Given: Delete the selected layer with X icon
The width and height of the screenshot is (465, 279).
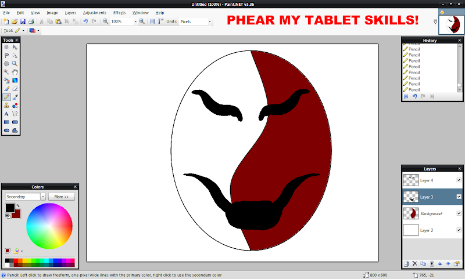Looking at the screenshot, I should 414,263.
